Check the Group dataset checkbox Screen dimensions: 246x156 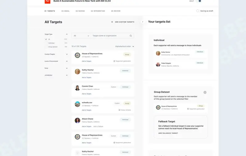(x=46, y=47)
